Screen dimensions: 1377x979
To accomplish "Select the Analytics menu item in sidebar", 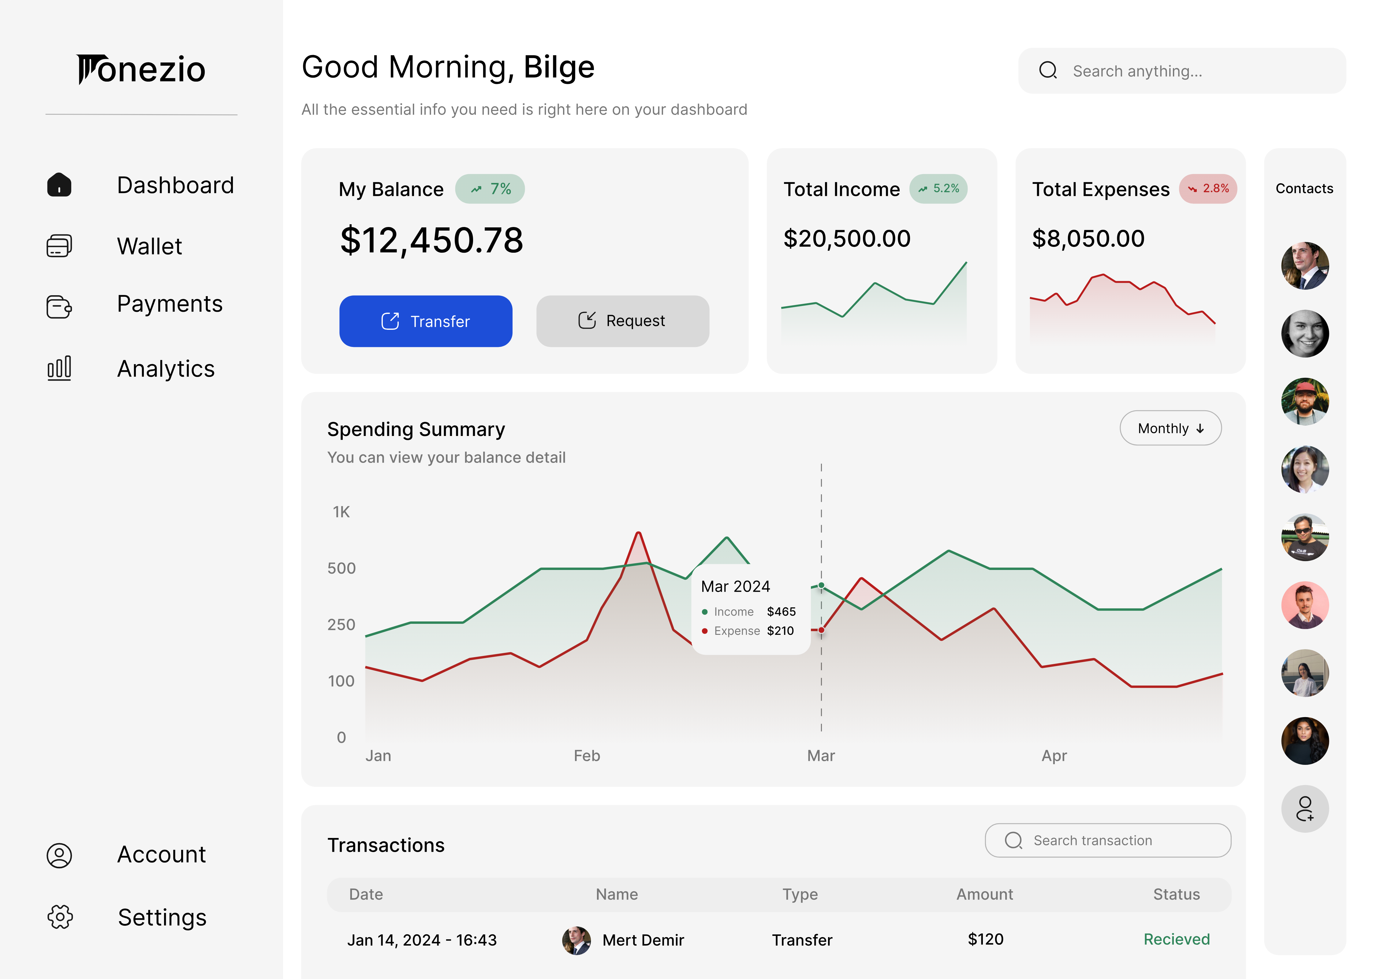I will 166,368.
